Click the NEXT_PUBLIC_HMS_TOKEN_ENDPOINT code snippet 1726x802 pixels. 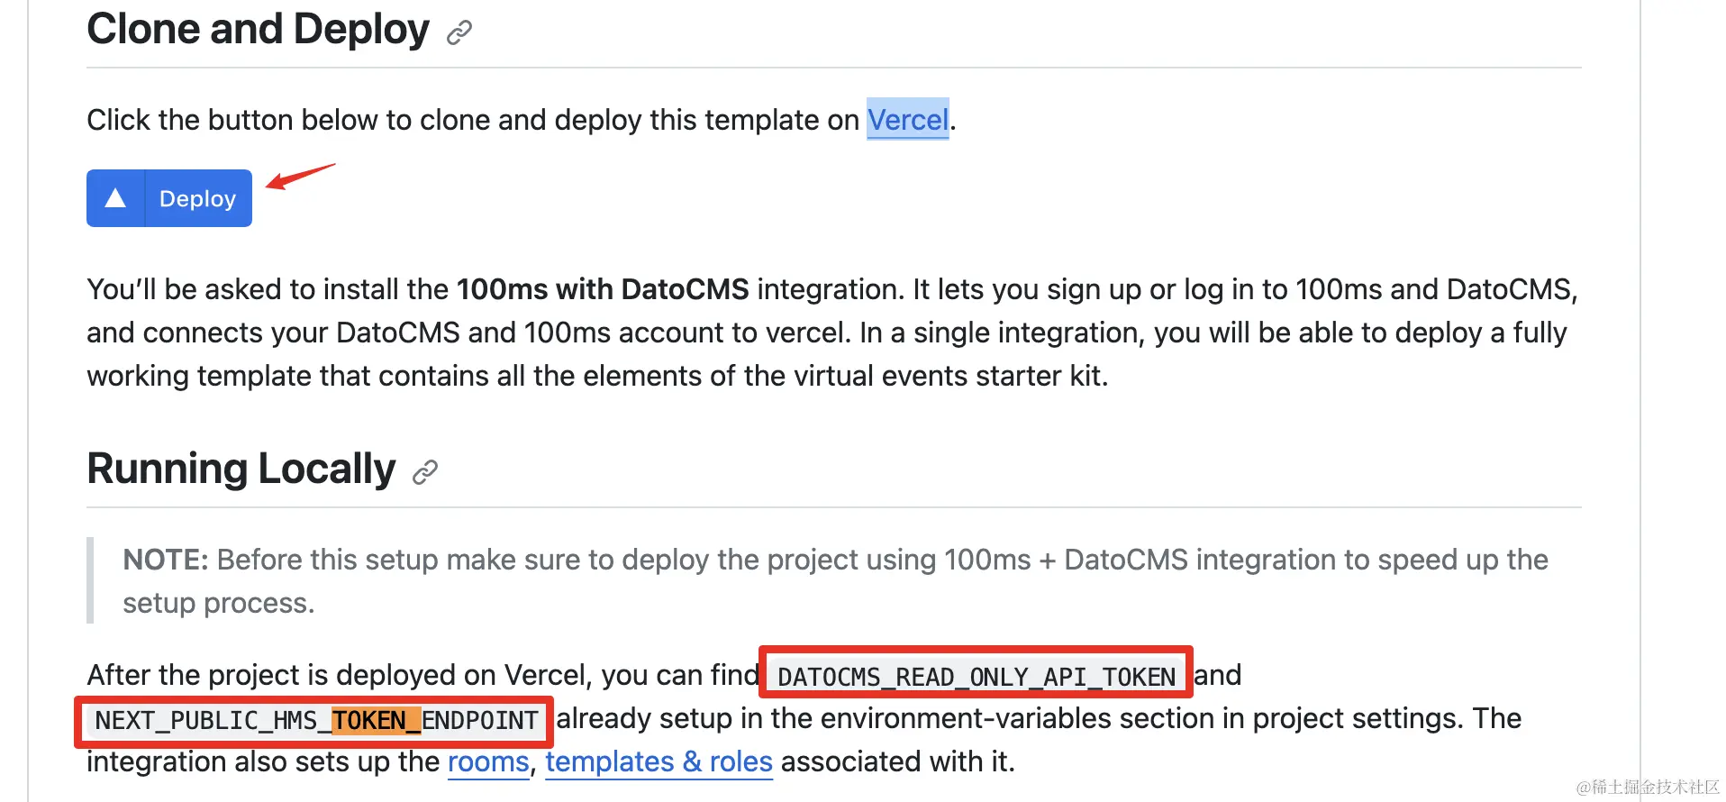pyautogui.click(x=315, y=720)
